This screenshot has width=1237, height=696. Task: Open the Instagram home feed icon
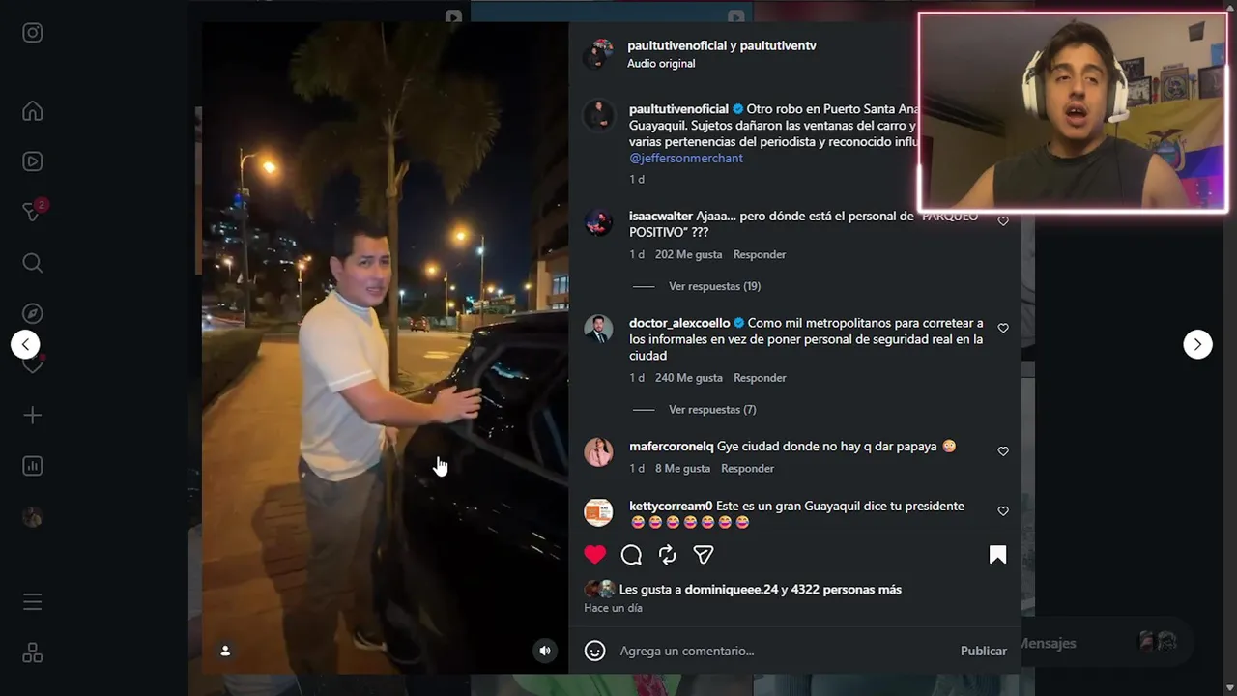tap(33, 111)
